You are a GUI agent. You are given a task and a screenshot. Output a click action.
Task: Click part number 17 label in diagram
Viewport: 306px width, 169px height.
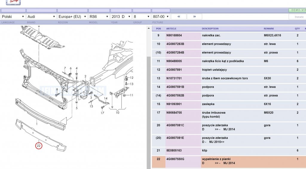(x=102, y=113)
